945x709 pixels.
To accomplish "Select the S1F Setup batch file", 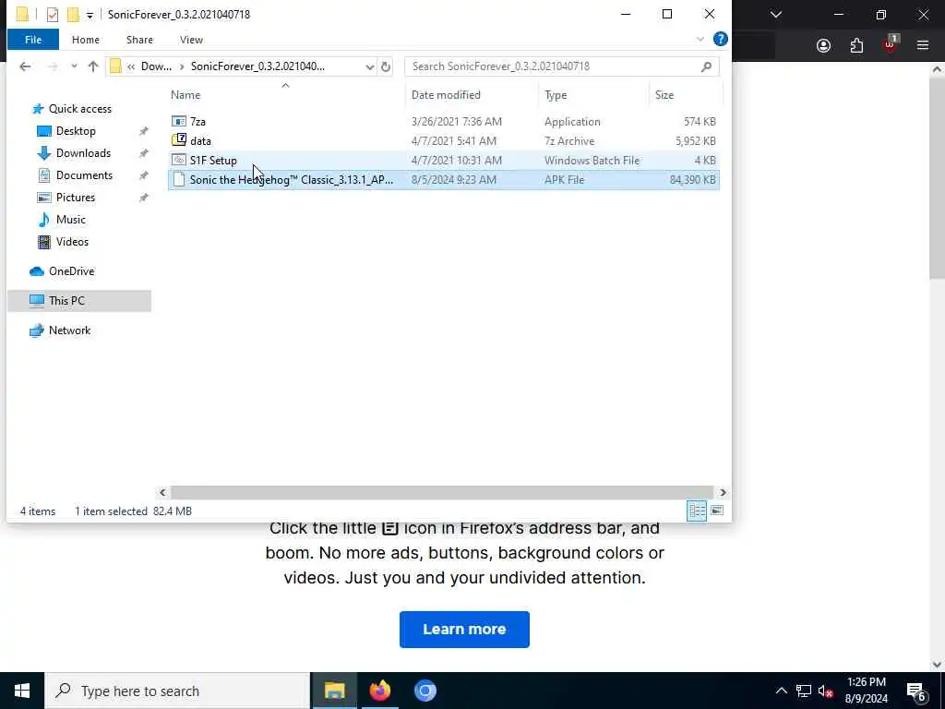I will tap(444, 161).
